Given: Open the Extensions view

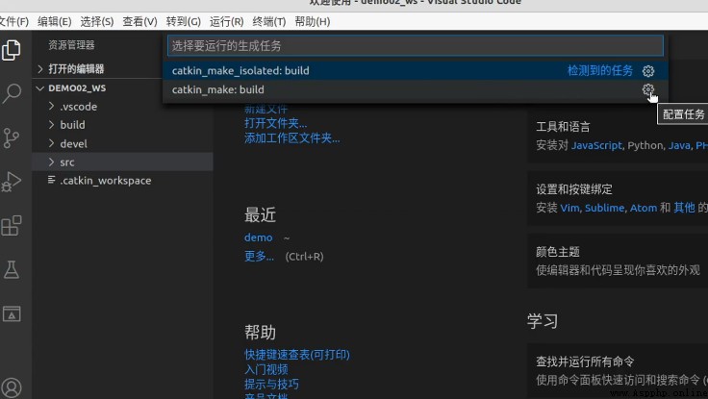Looking at the screenshot, I should coord(12,226).
